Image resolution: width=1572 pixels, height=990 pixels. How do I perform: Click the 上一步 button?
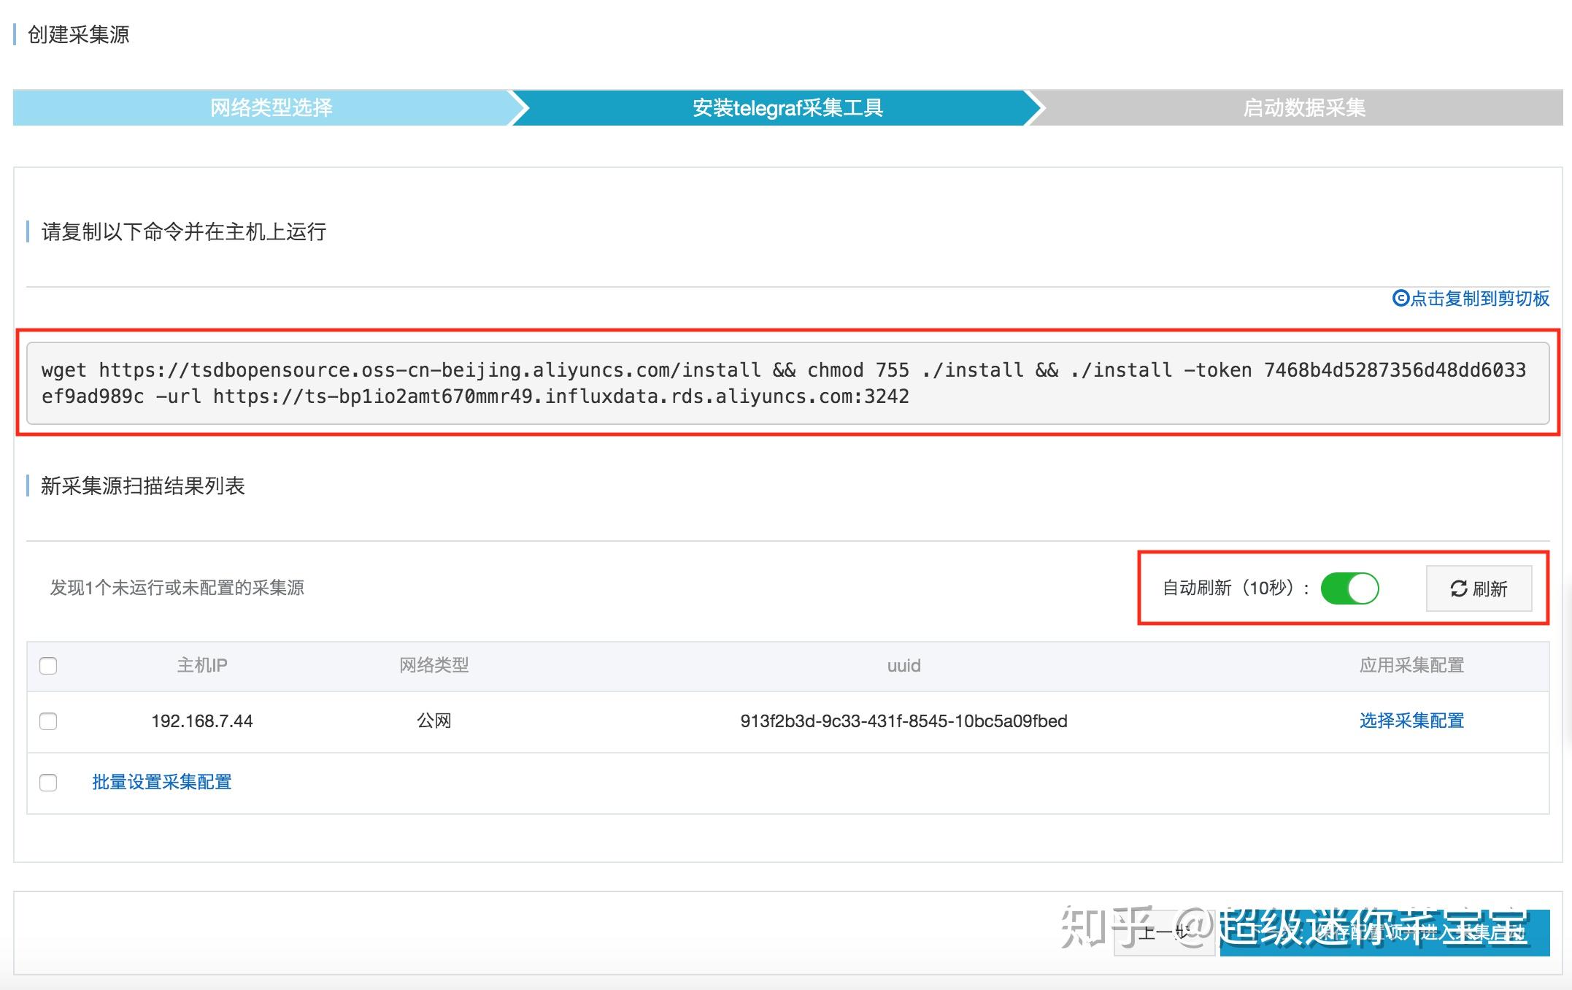1164,932
